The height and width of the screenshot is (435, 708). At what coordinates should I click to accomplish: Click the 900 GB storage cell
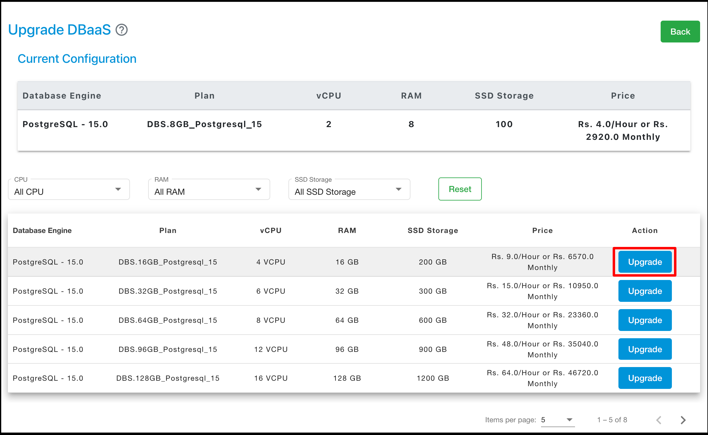(x=433, y=349)
